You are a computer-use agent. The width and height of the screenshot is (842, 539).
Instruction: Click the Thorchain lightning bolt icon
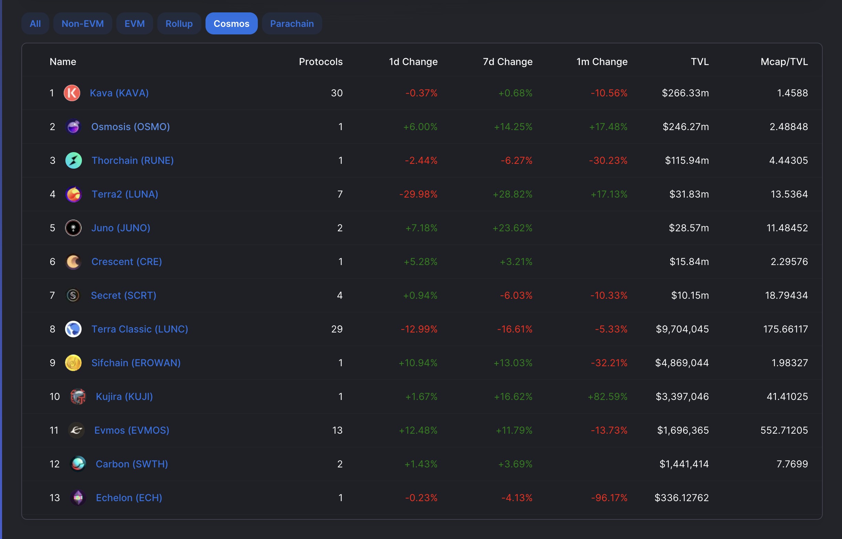point(73,160)
